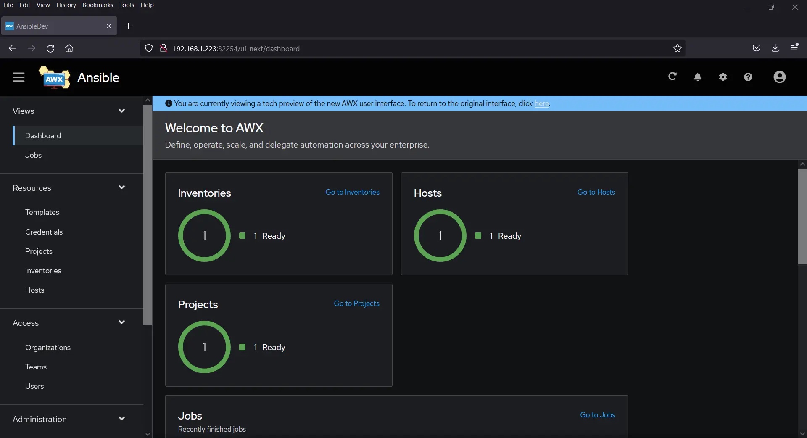Click the user account avatar icon
Image resolution: width=807 pixels, height=438 pixels.
(x=780, y=77)
